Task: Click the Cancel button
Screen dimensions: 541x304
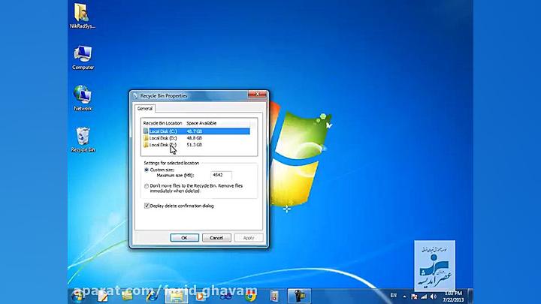Action: click(x=216, y=238)
